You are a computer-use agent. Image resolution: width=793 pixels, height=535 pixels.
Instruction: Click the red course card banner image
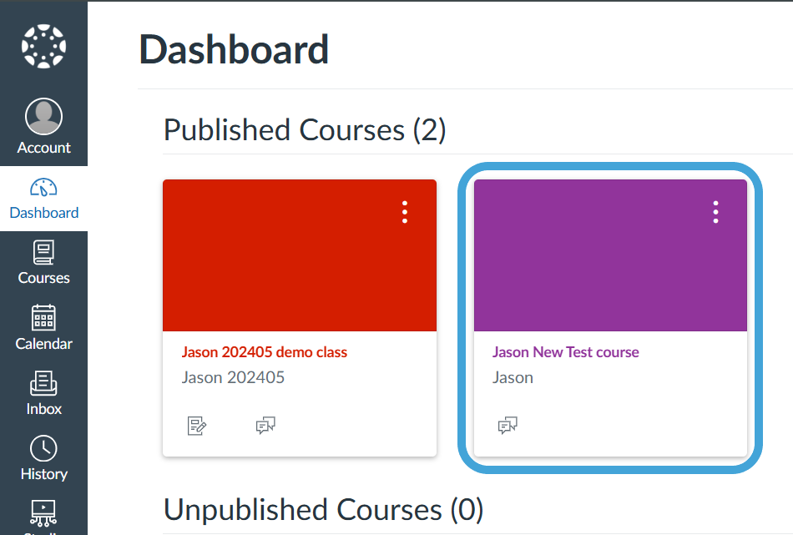point(299,255)
